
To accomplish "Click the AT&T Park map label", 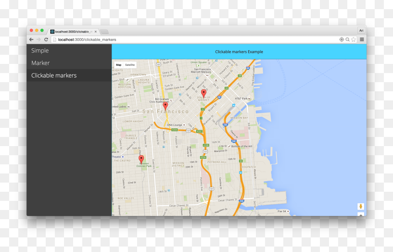I will tap(241, 99).
